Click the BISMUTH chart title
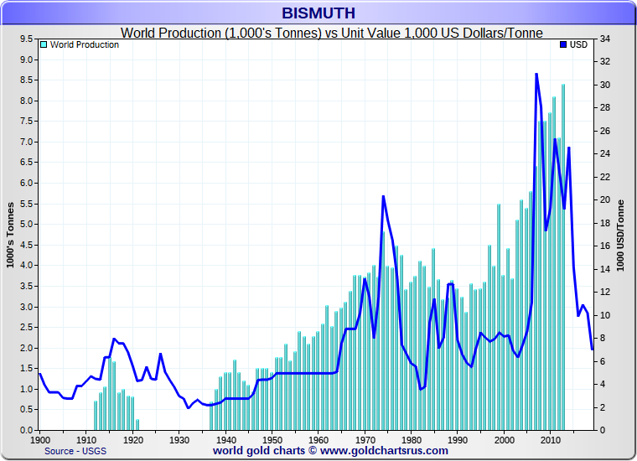Image resolution: width=637 pixels, height=461 pixels. pyautogui.click(x=318, y=13)
